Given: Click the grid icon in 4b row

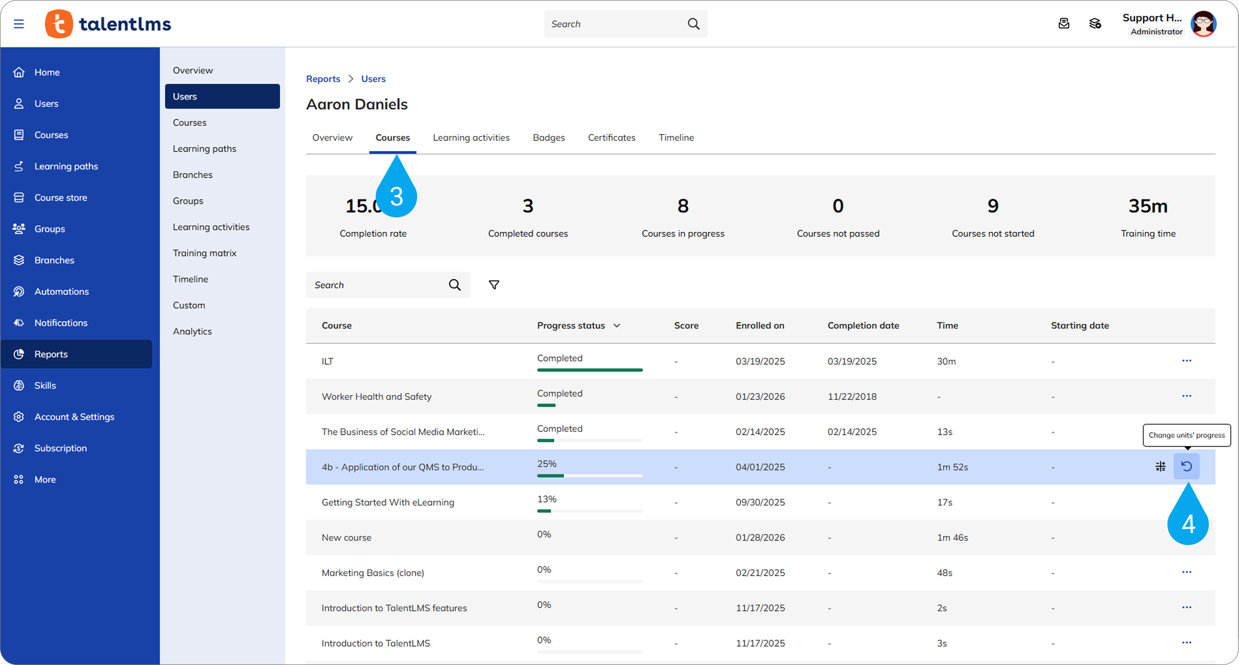Looking at the screenshot, I should (1160, 466).
